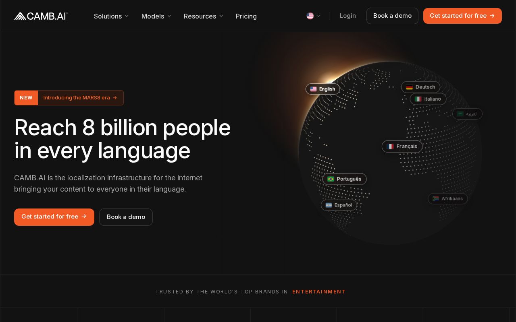Select the Arabic language chip on globe
Image resolution: width=516 pixels, height=322 pixels.
tap(467, 114)
